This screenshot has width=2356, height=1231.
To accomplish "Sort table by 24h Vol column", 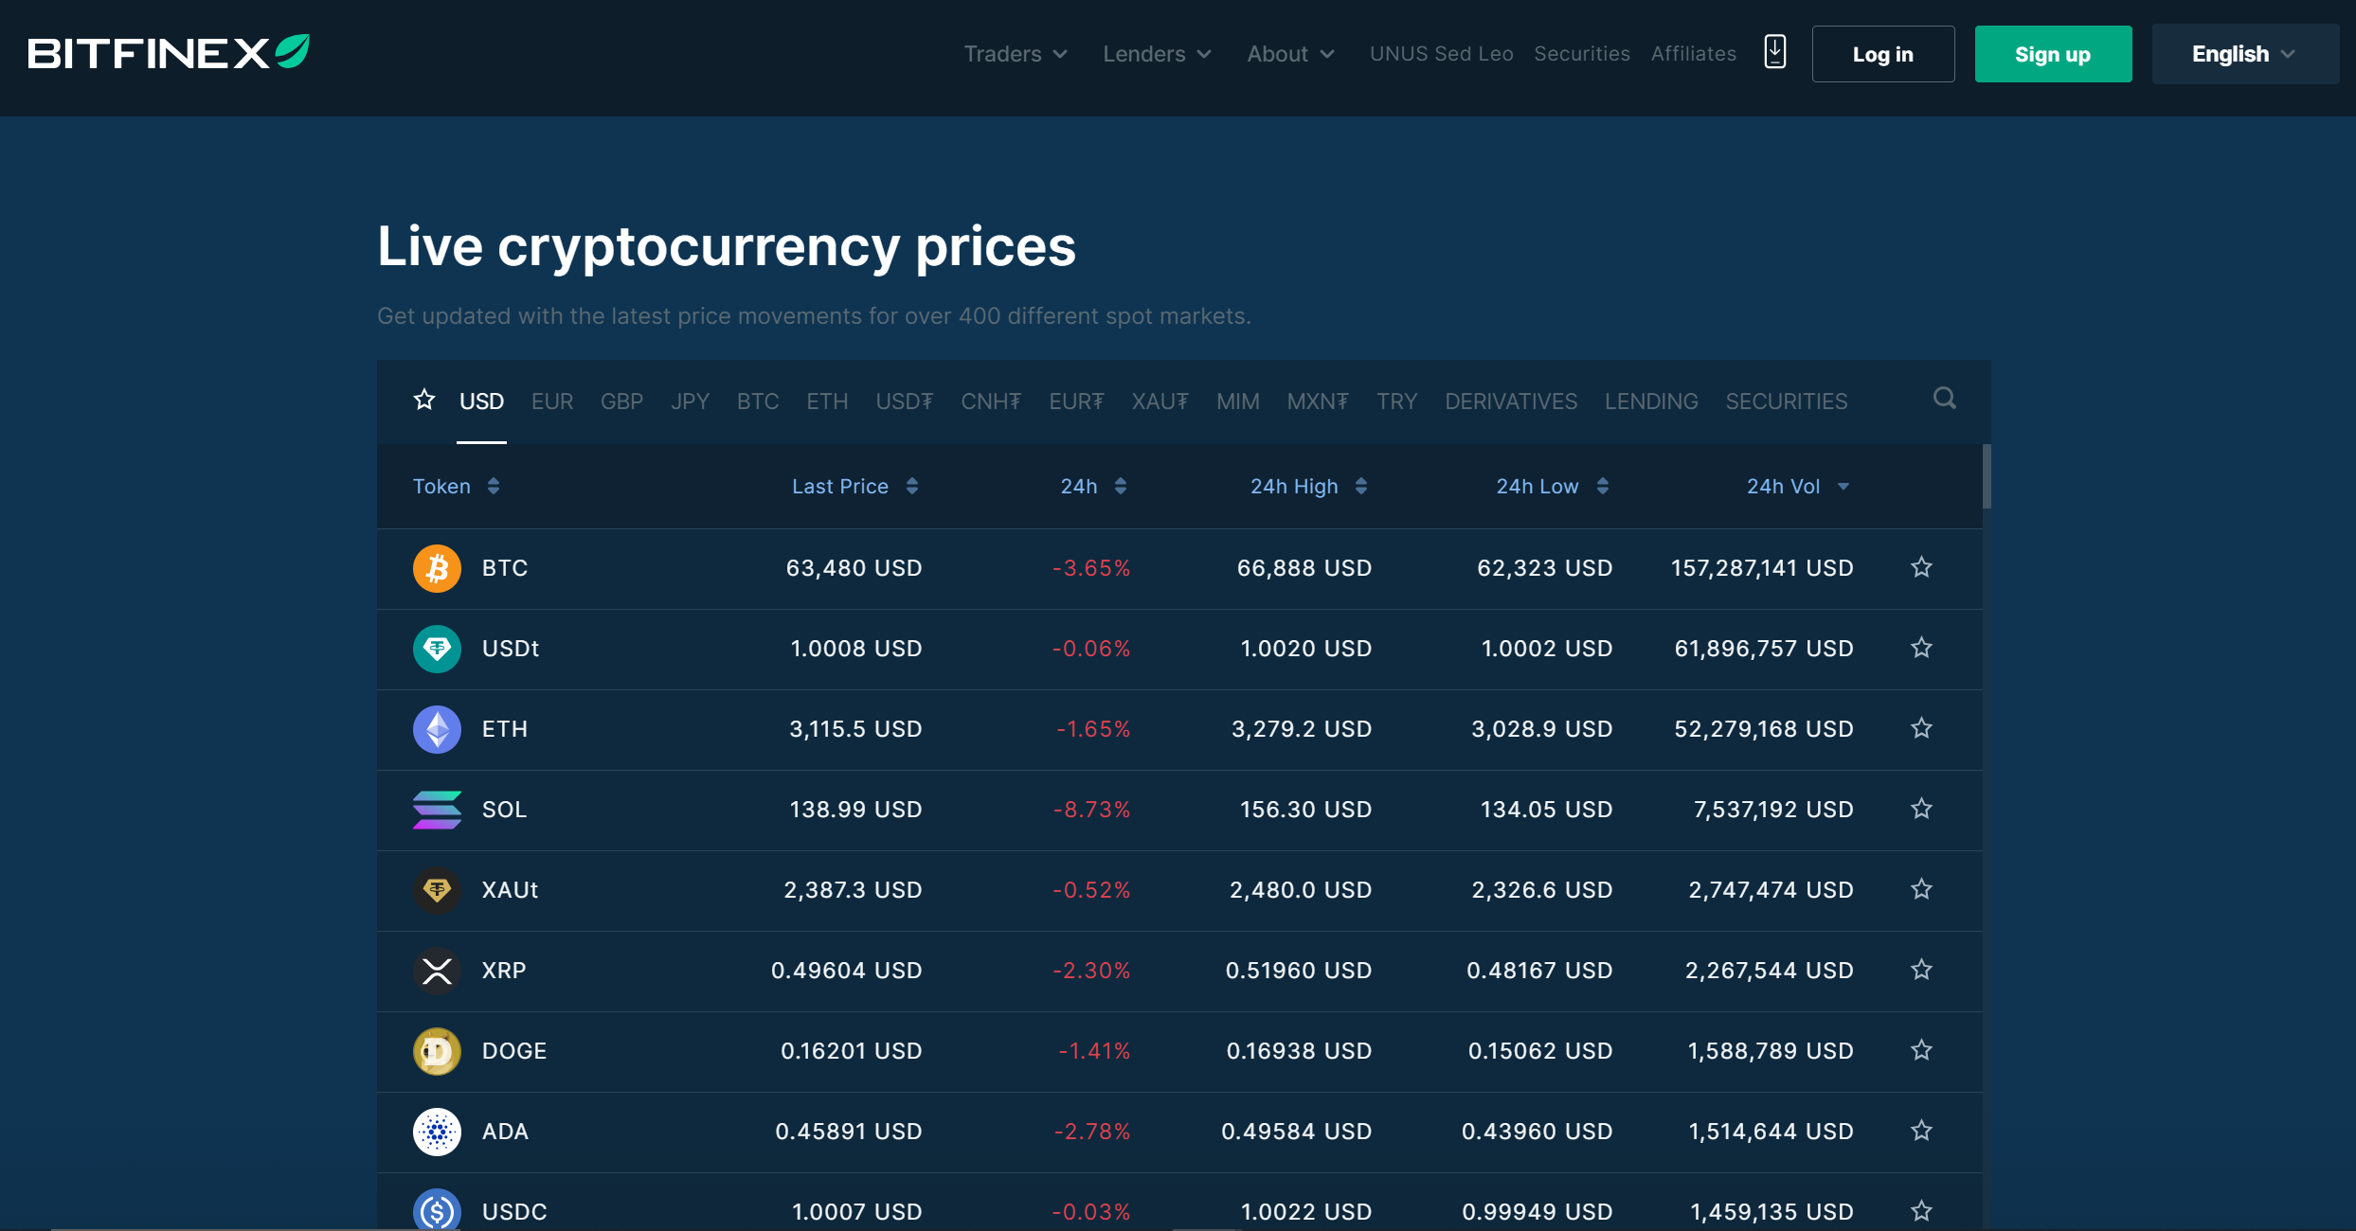I will click(x=1798, y=487).
